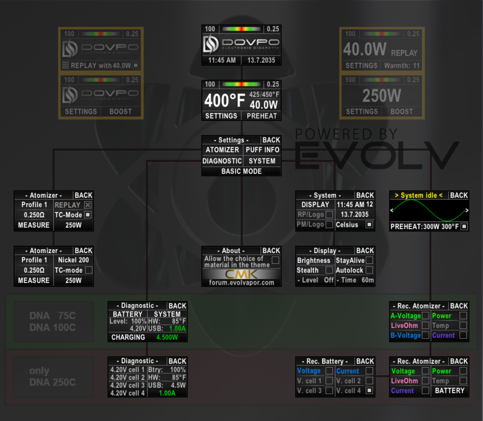This screenshot has height=421, width=483.
Task: Open PUFF INFO from the Settings menu
Action: (262, 150)
